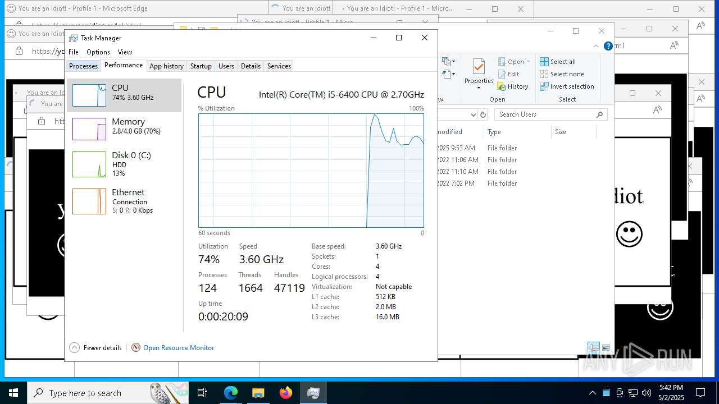Click Properties in File Explorer ribbon
Viewport: 719px width, 404px height.
point(479,74)
